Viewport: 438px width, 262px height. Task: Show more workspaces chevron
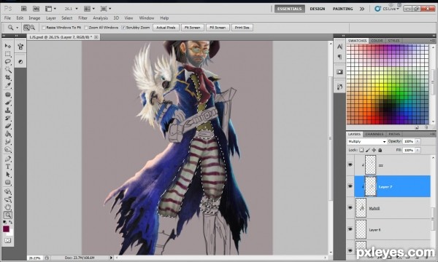(x=362, y=9)
